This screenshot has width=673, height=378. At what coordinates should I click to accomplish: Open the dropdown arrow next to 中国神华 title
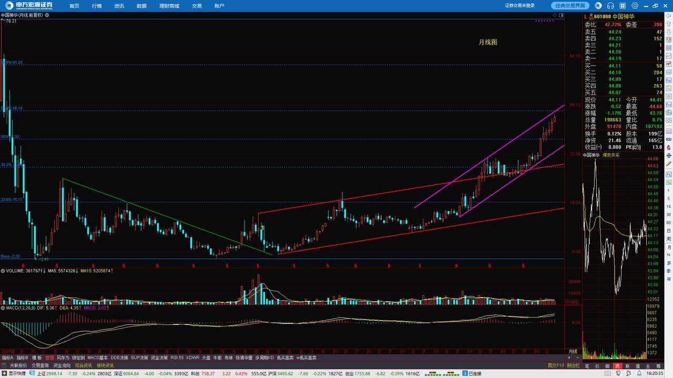(x=47, y=15)
